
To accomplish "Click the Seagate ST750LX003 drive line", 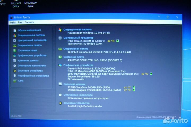I will [94, 90].
